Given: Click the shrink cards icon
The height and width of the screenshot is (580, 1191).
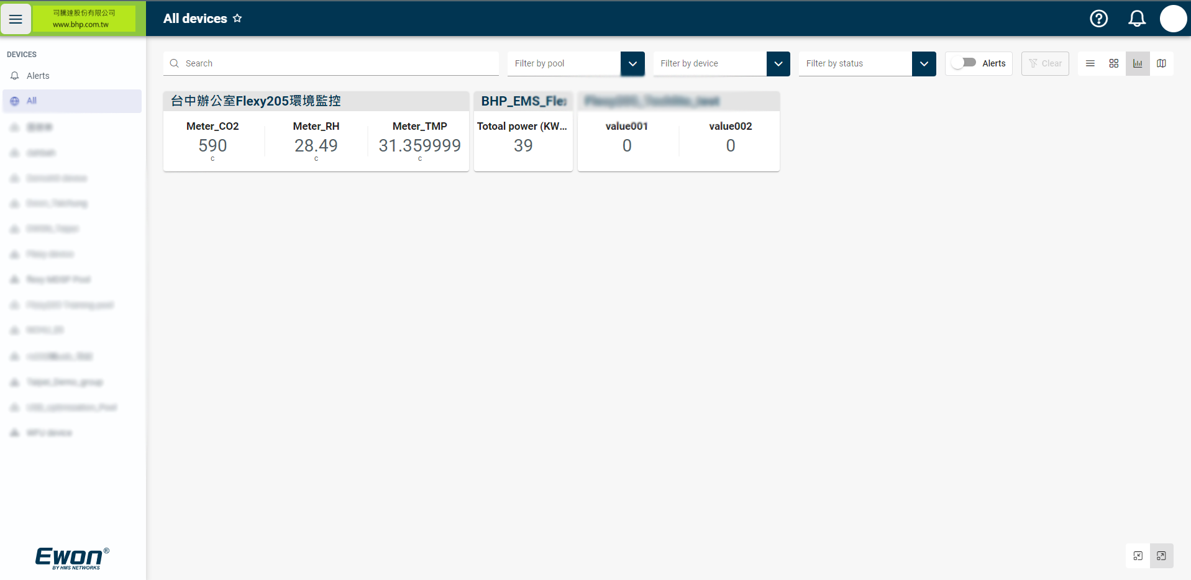Looking at the screenshot, I should pyautogui.click(x=1138, y=556).
